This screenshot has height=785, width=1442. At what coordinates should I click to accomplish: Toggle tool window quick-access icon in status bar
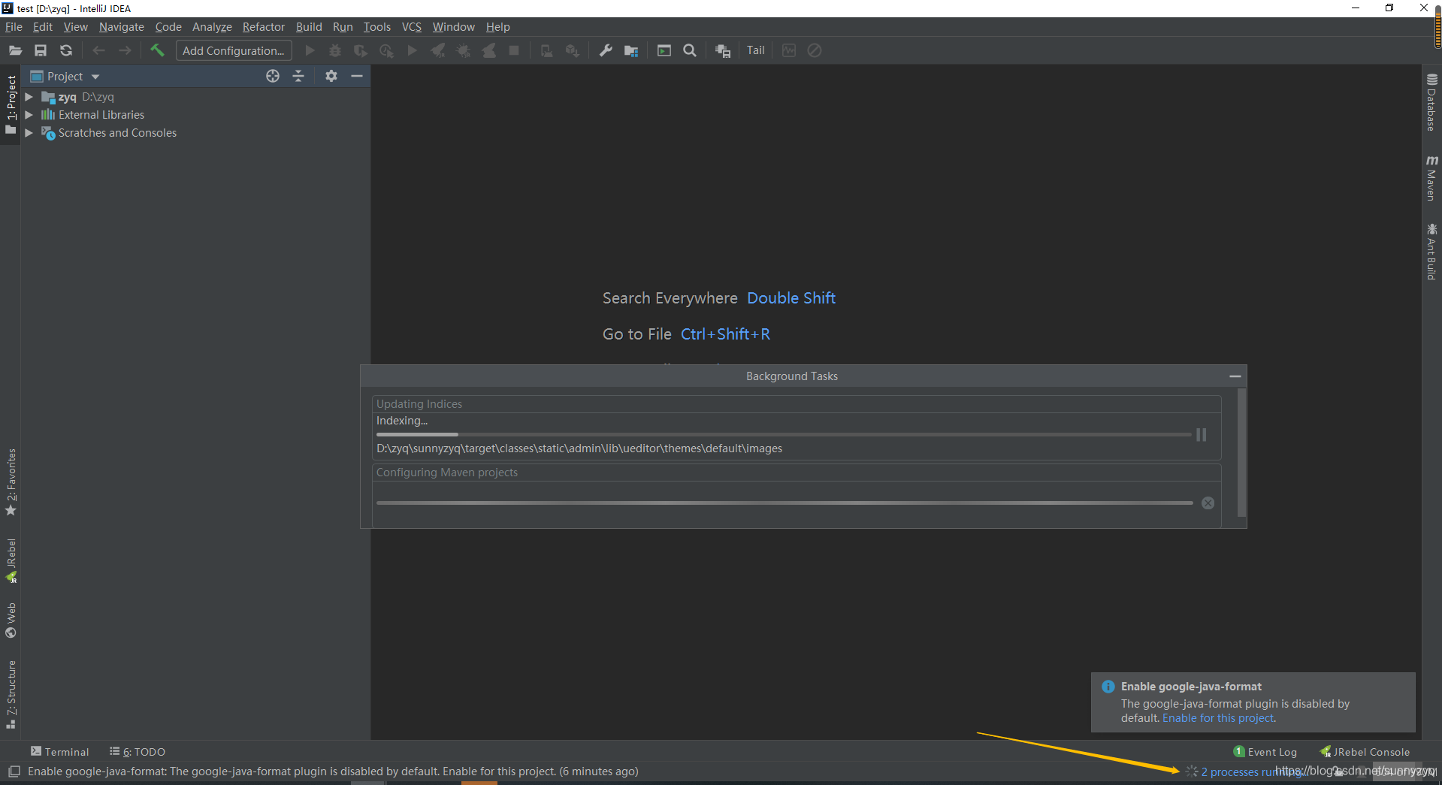click(x=14, y=771)
